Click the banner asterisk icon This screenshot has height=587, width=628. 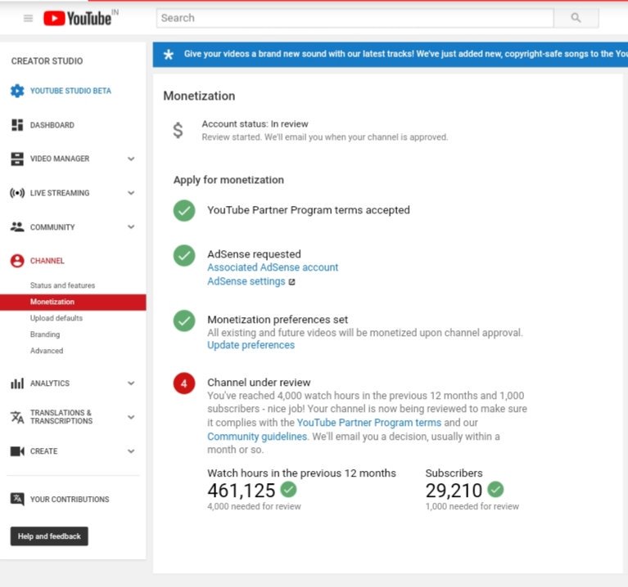click(x=169, y=55)
